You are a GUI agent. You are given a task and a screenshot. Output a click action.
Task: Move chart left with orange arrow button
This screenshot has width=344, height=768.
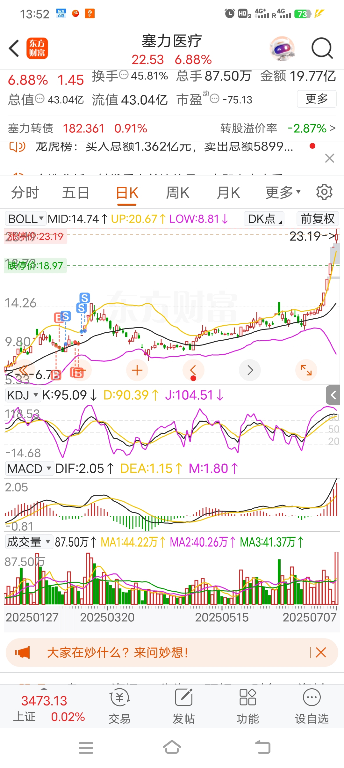193,370
